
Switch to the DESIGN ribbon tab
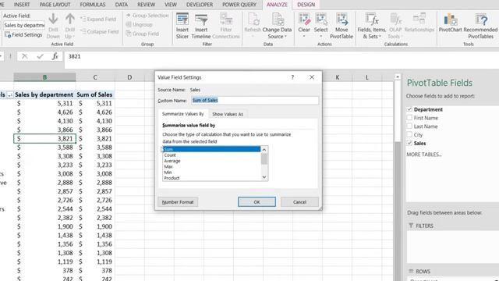[306, 5]
